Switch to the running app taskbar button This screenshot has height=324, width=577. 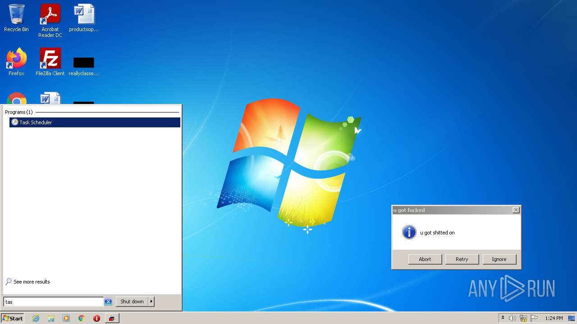(x=112, y=318)
